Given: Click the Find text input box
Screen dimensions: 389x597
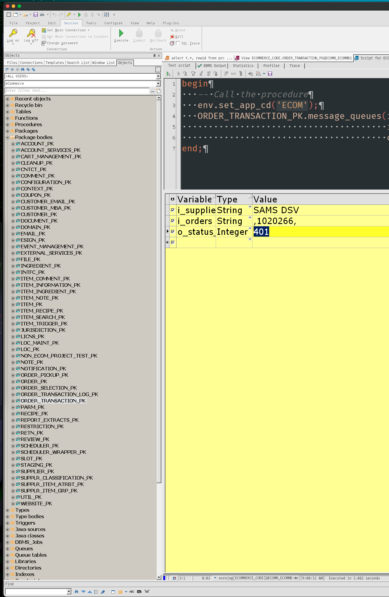Looking at the screenshot, I should [37, 592].
